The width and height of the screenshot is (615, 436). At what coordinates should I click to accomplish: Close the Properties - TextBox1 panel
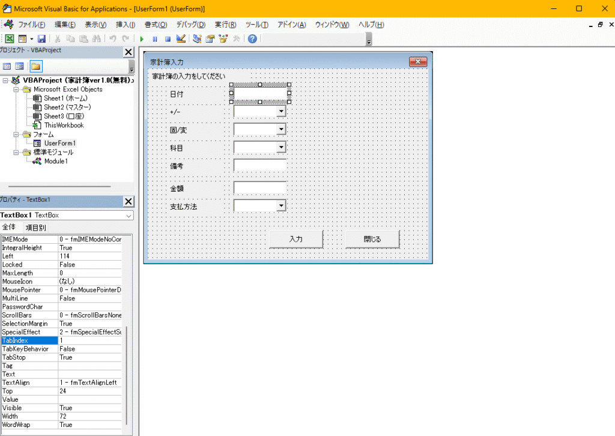tap(129, 202)
